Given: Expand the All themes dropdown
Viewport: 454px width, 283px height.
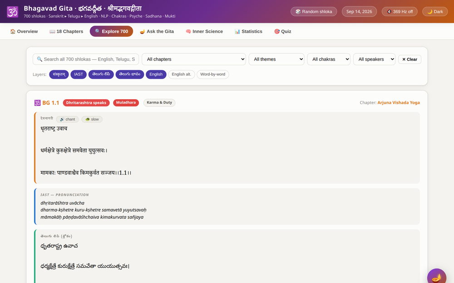Looking at the screenshot, I should [x=276, y=59].
